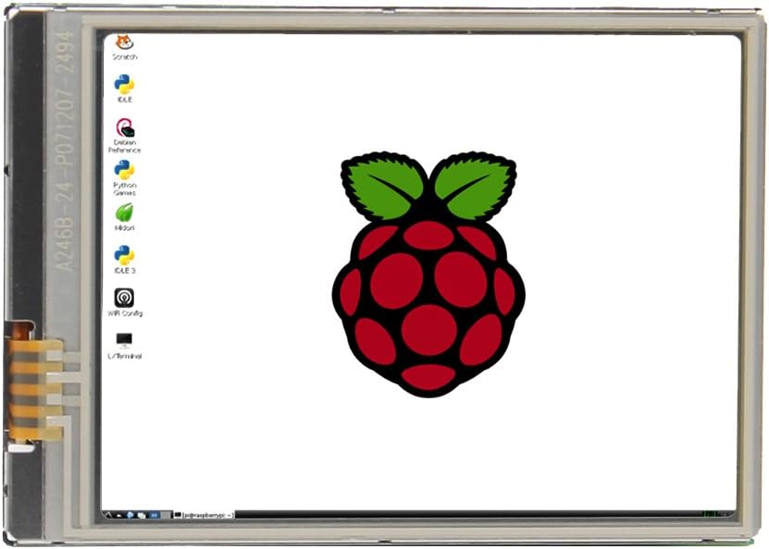Click the green CPU usage monitor
The width and height of the screenshot is (769, 549).
coord(710,514)
